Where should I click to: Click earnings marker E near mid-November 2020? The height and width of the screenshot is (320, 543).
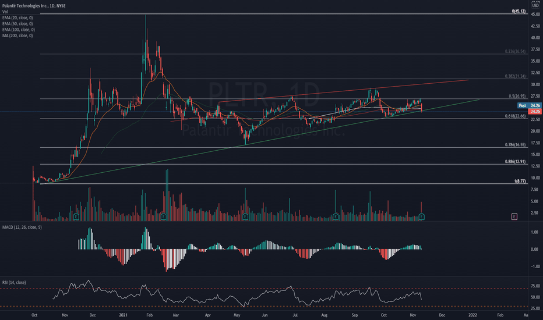[76, 217]
